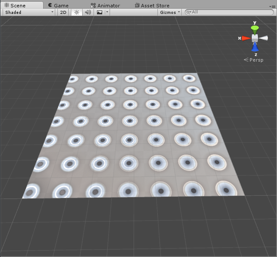Open the Gizmos dropdown menu

[170, 12]
